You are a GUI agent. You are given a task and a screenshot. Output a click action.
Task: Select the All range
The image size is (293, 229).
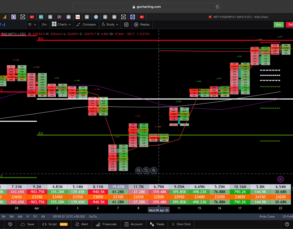pos(43,216)
